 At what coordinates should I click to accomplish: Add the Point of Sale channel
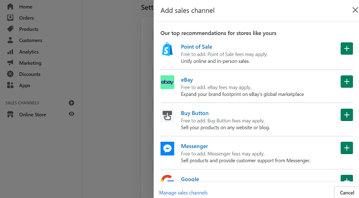click(x=347, y=48)
